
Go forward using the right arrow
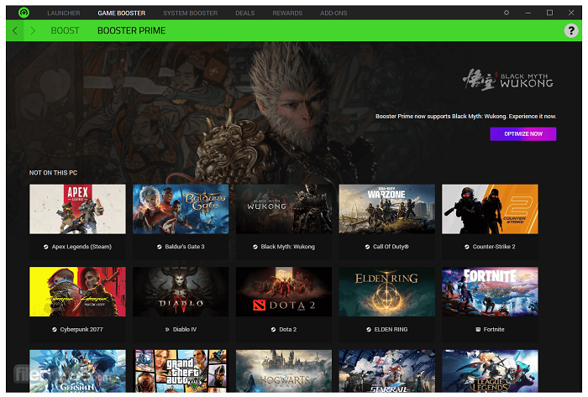(x=33, y=30)
